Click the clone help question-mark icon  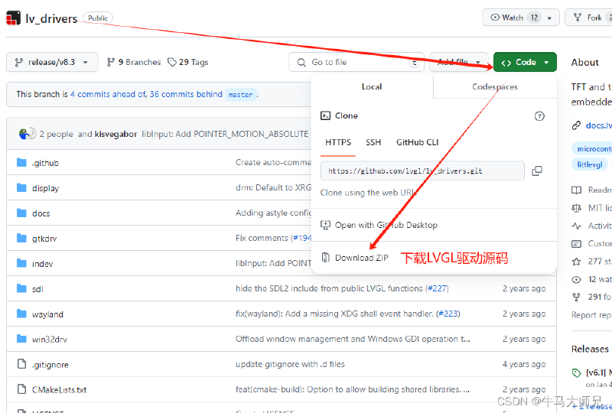pyautogui.click(x=539, y=116)
